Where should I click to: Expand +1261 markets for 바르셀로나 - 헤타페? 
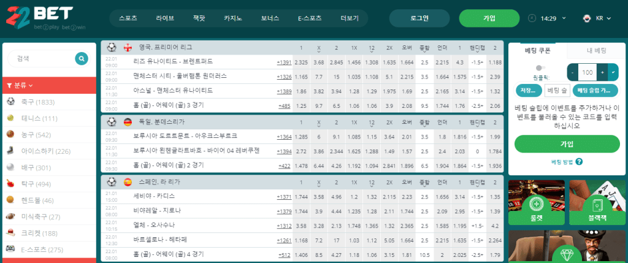(x=284, y=240)
